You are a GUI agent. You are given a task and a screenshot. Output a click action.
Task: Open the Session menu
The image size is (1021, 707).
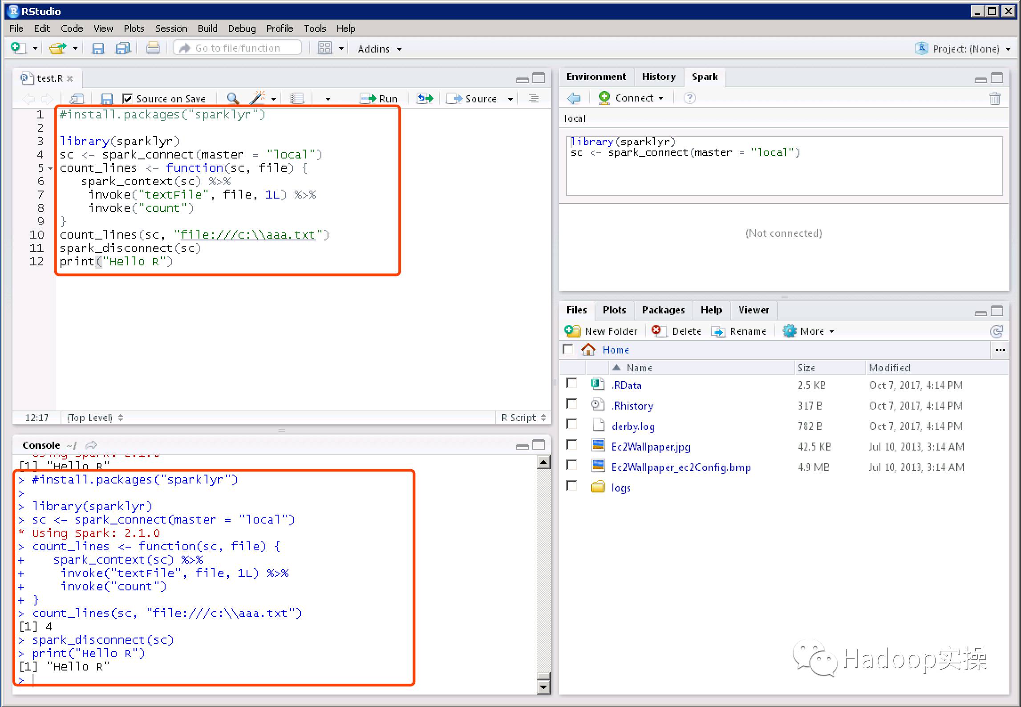(x=171, y=28)
